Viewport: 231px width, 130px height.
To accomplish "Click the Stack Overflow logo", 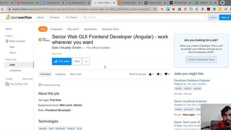I will tap(18, 17).
